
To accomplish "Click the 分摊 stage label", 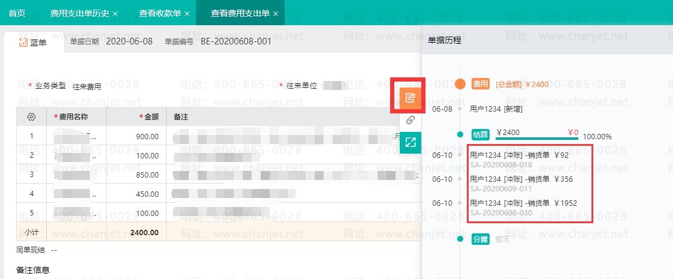I will pyautogui.click(x=481, y=239).
